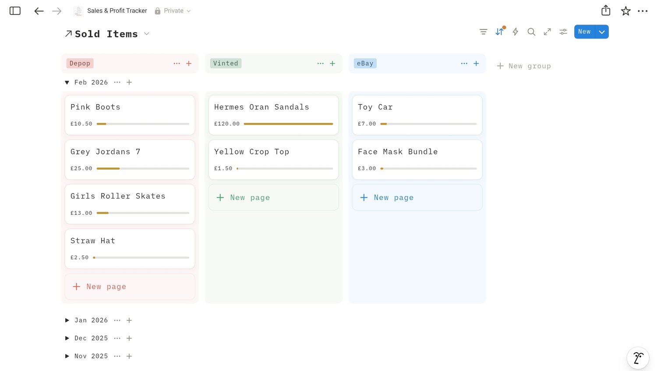
Task: Click the Hermes Oran Sandals progress bar
Action: 288,124
